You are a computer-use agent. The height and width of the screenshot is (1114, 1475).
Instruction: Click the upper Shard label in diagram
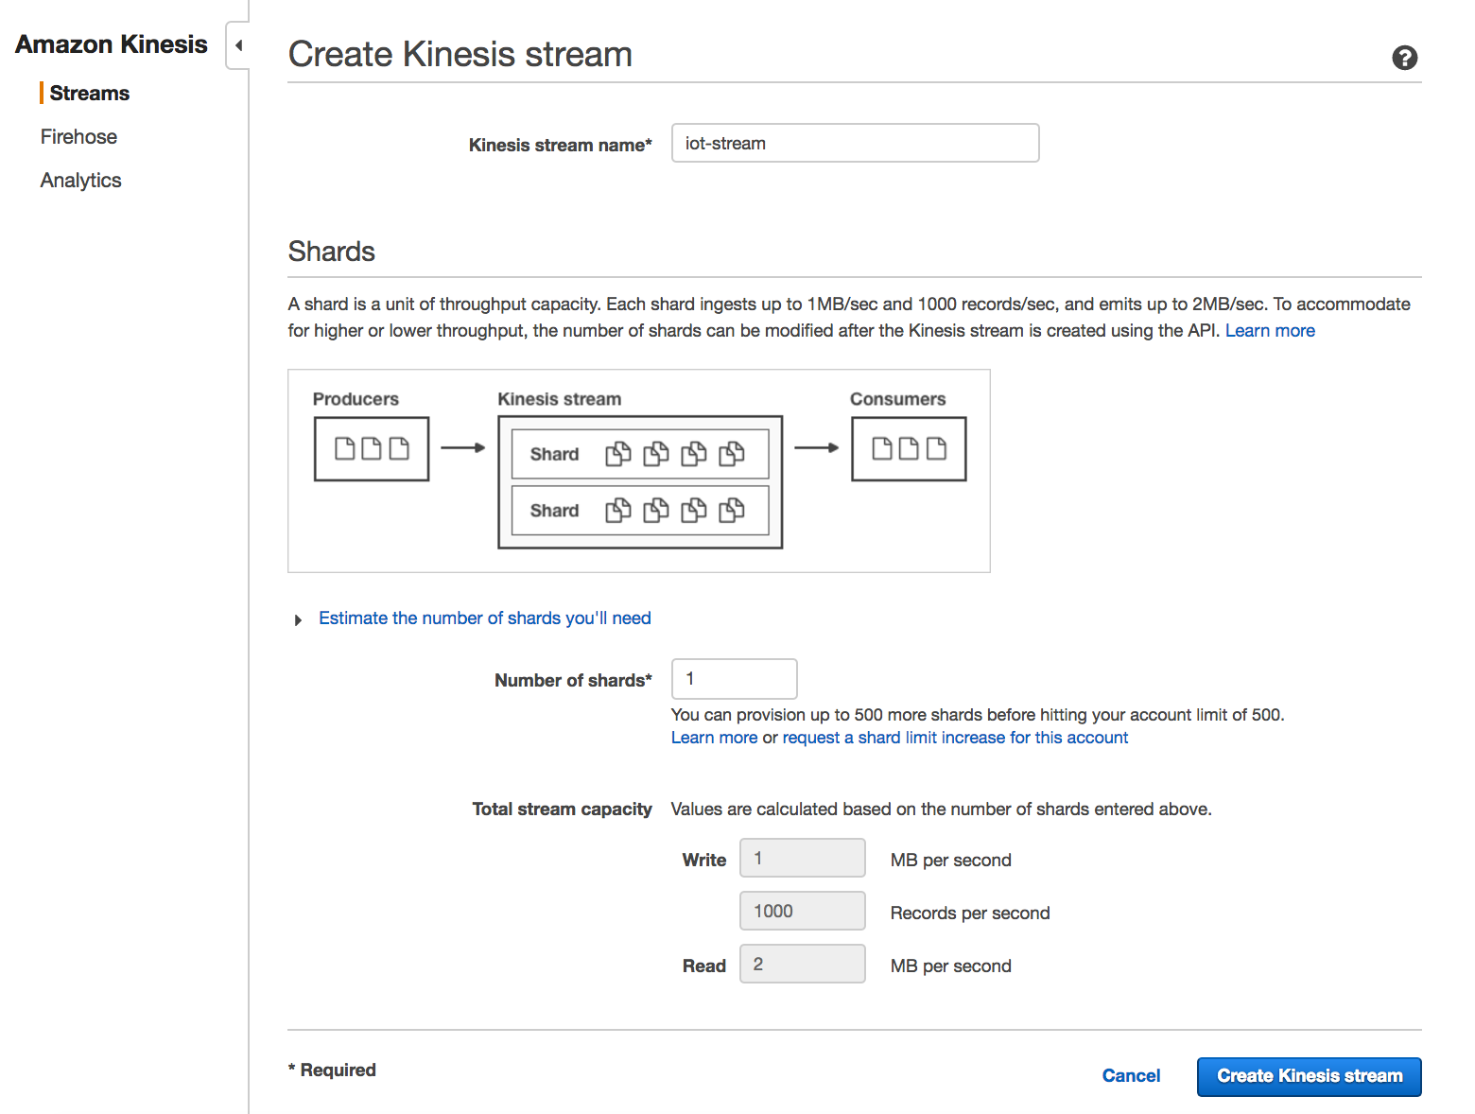click(554, 454)
